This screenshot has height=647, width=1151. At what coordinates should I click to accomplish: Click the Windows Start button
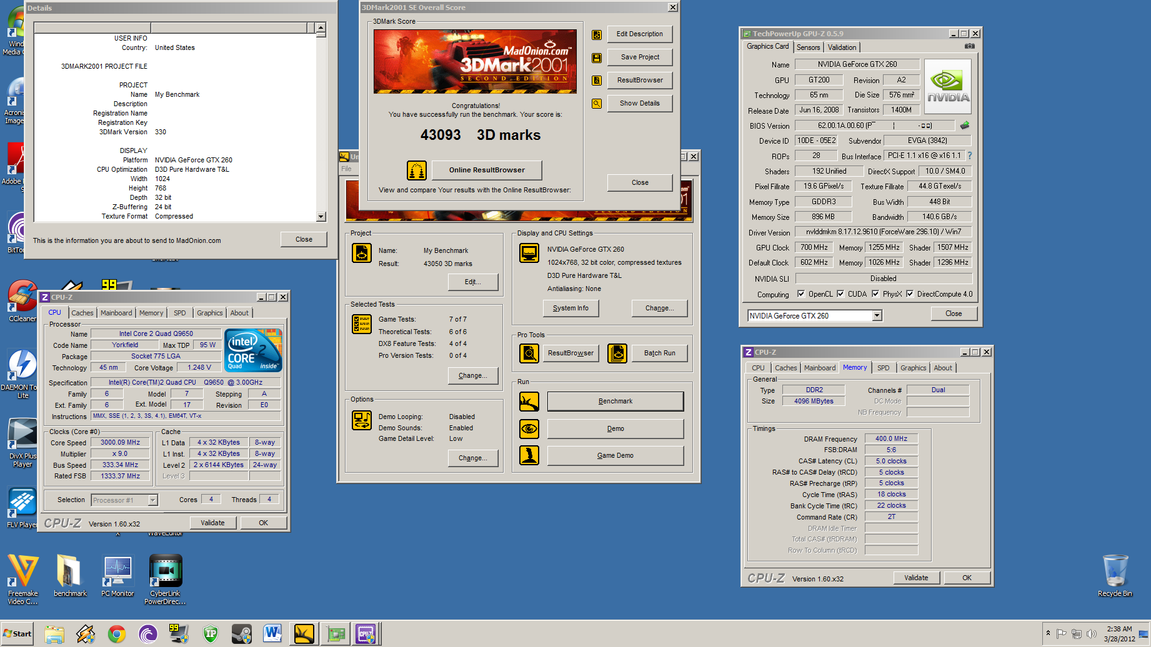pos(17,634)
